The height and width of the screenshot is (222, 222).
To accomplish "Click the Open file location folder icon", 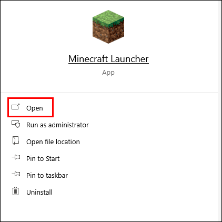I will pyautogui.click(x=16, y=141).
